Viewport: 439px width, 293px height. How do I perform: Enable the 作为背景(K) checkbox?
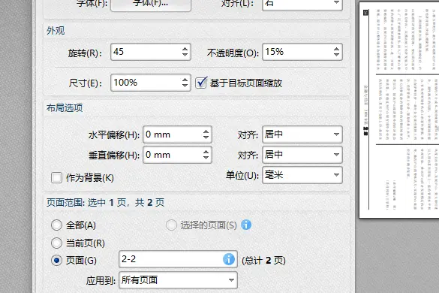pos(56,178)
